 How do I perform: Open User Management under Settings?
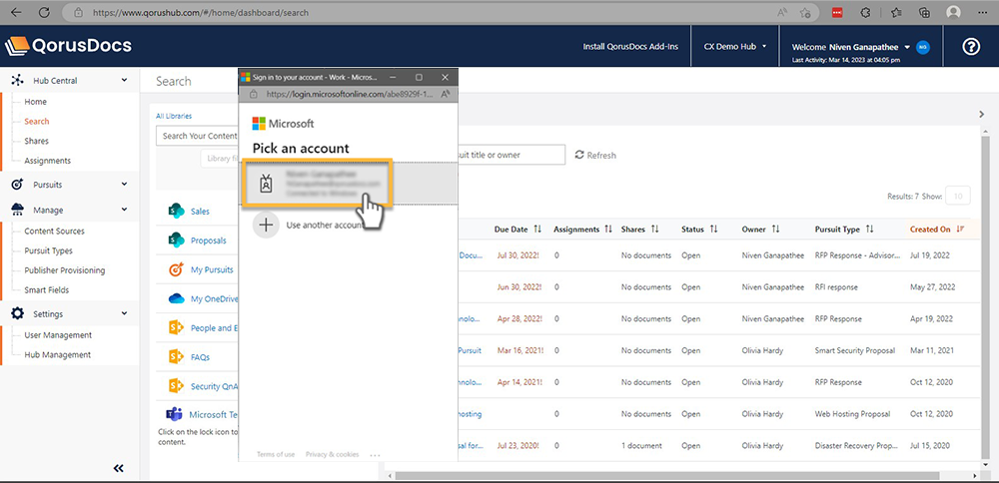(58, 334)
